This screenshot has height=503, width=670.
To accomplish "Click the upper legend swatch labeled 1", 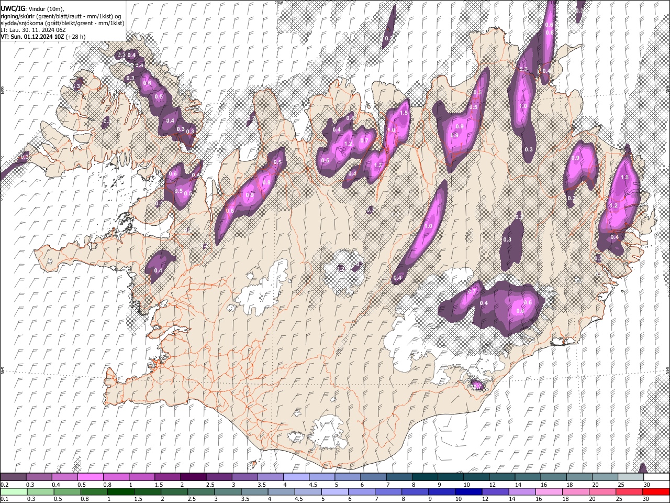I will (142, 477).
